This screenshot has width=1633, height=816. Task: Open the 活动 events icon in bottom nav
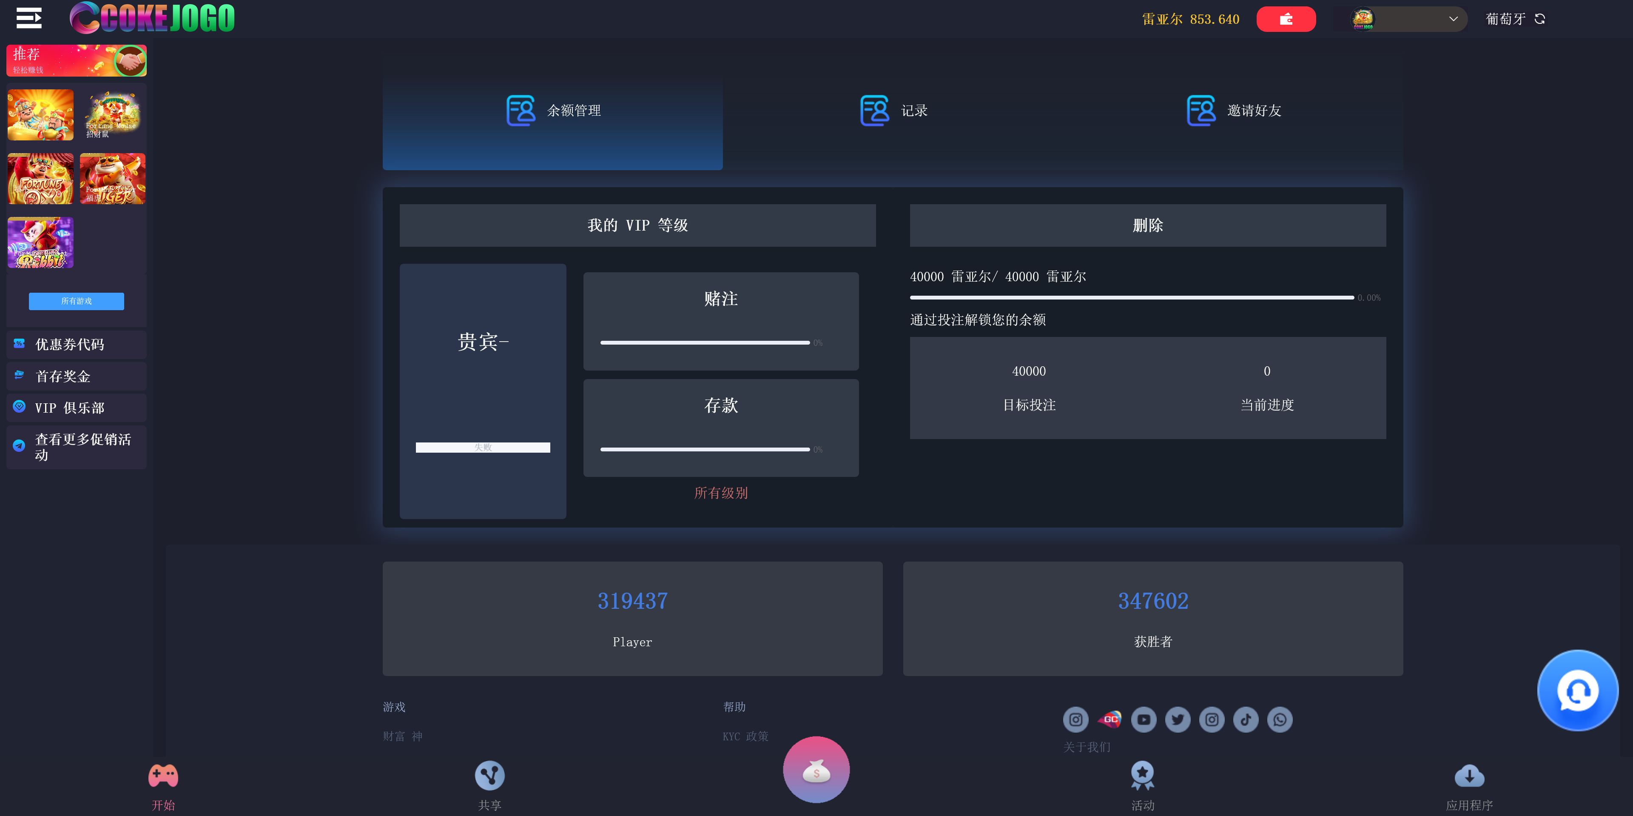[x=1142, y=776]
